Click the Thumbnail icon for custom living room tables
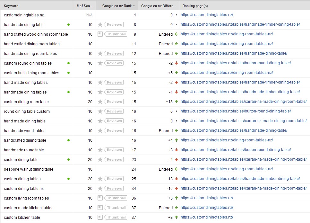310x223 pixels. point(100,198)
